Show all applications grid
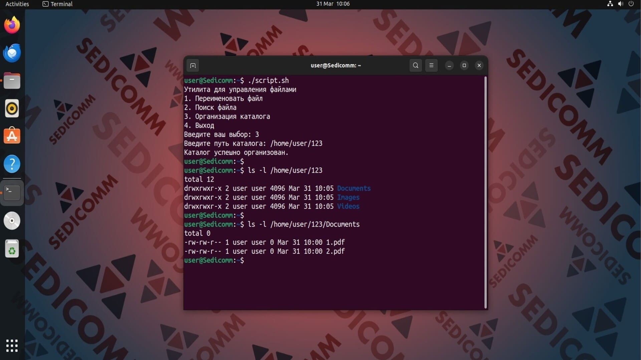This screenshot has width=641, height=360. pyautogui.click(x=12, y=346)
